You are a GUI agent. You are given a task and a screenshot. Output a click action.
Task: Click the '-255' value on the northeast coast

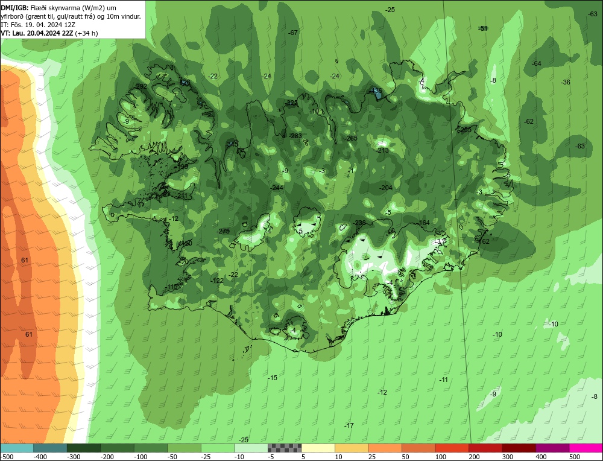tap(465, 130)
